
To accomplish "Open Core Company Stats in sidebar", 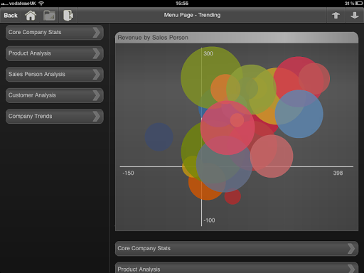I will click(55, 32).
